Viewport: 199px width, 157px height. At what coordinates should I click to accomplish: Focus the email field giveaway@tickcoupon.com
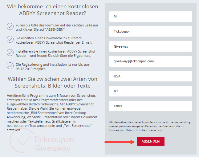pos(151,61)
